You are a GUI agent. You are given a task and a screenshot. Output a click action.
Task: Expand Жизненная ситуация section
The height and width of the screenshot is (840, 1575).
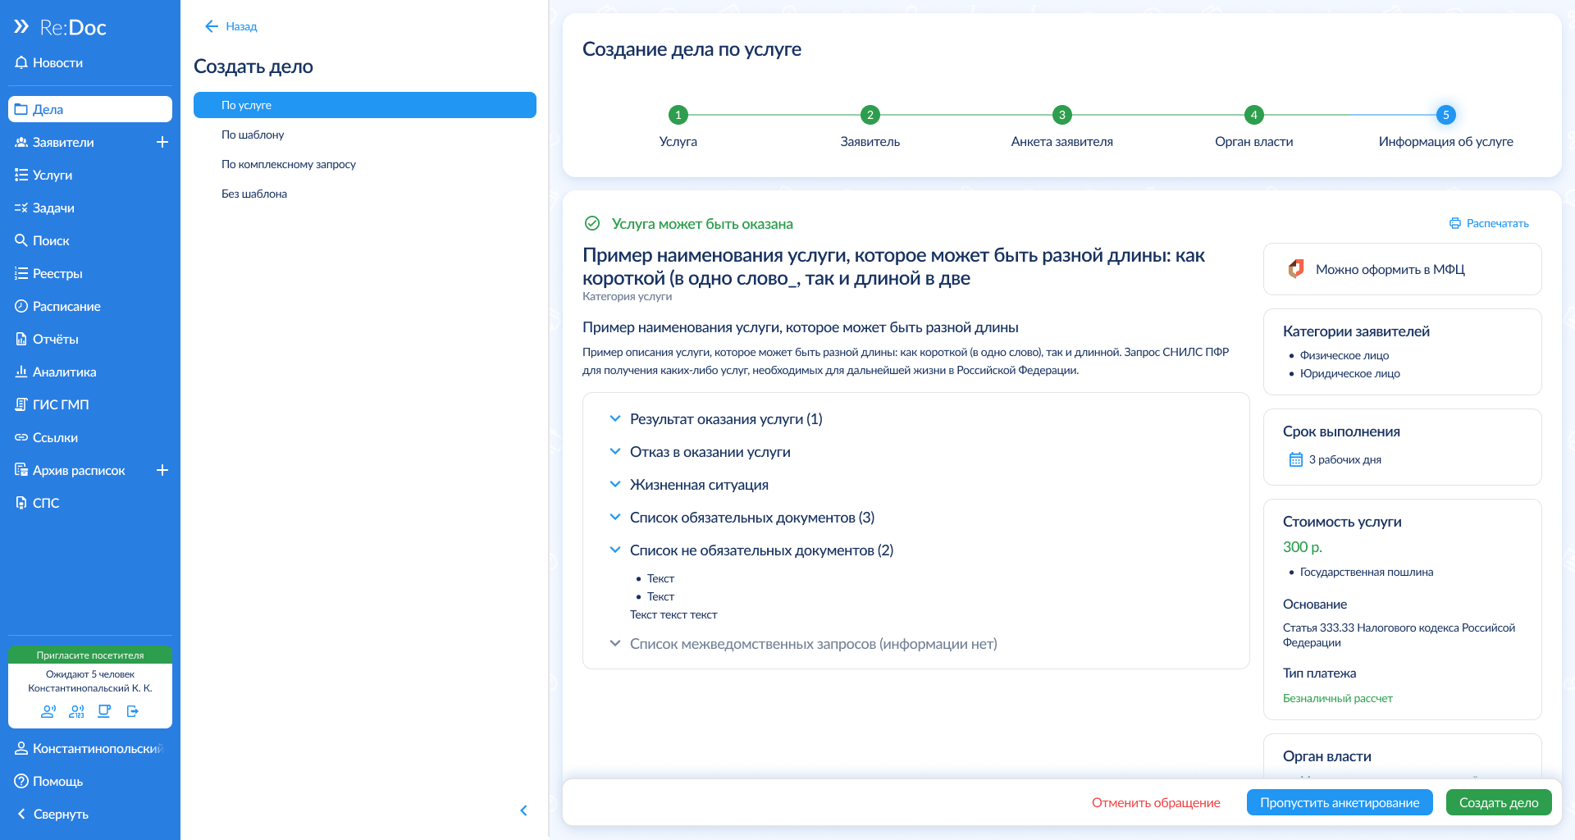pos(615,485)
